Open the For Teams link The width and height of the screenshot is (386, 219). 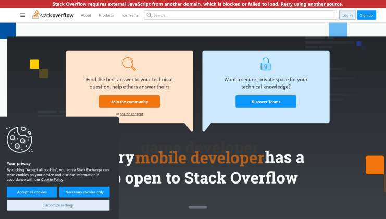(x=130, y=15)
